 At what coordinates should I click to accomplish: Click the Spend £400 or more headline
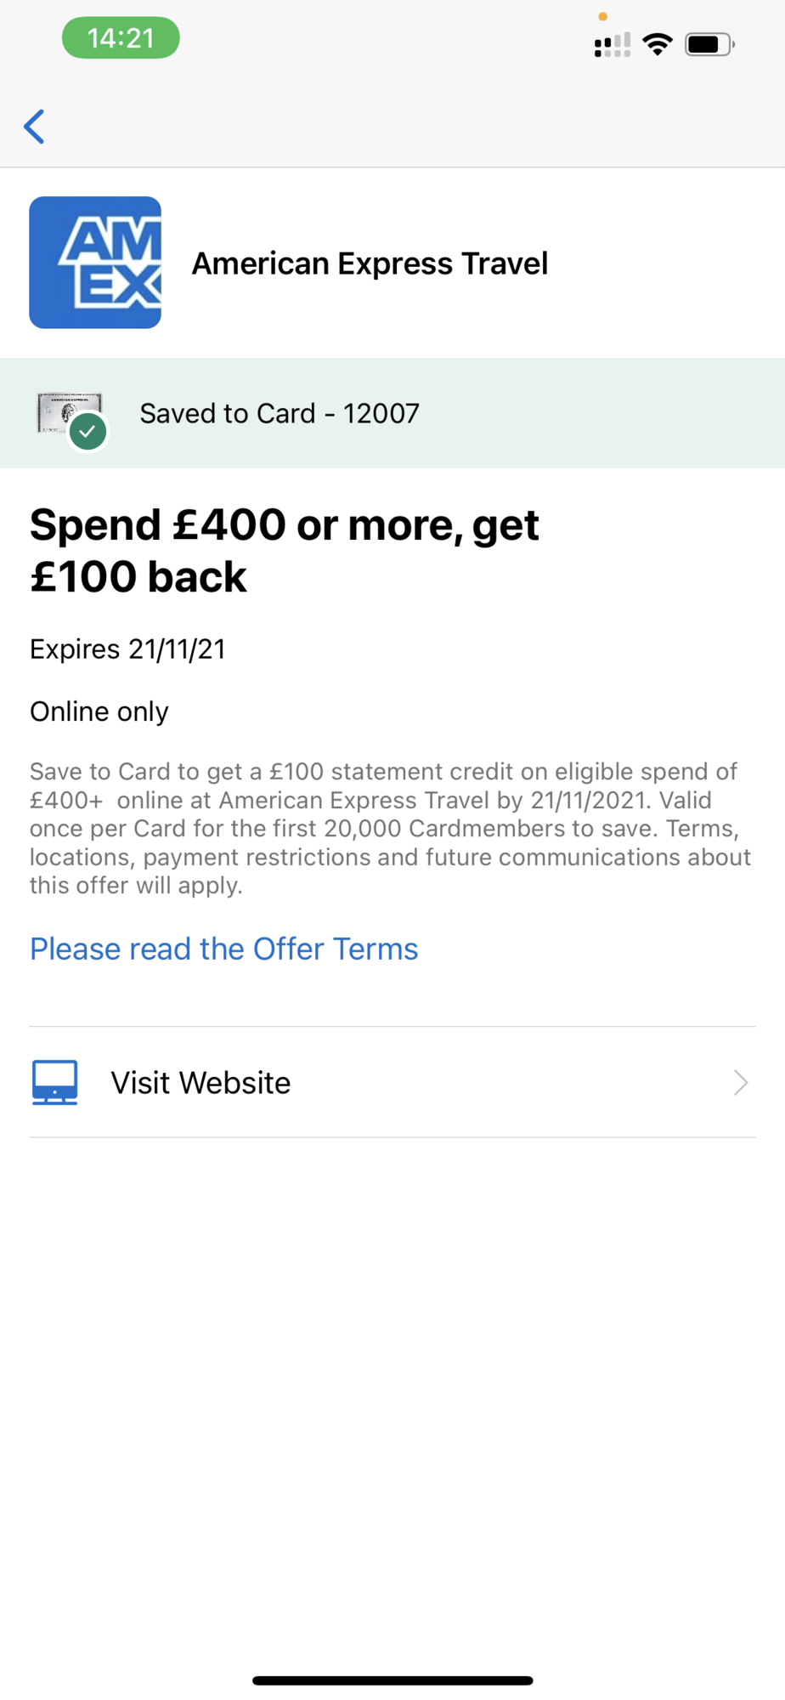285,550
